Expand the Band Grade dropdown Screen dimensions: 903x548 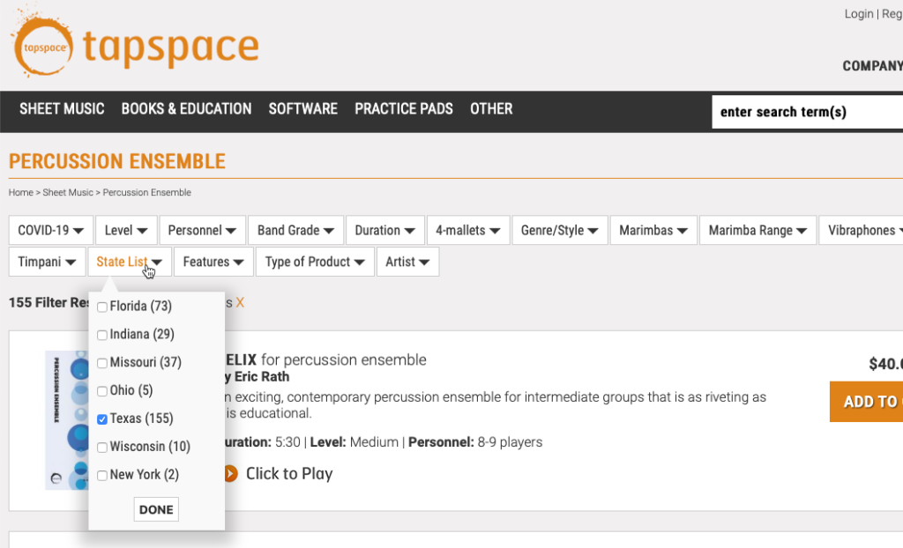coord(296,230)
